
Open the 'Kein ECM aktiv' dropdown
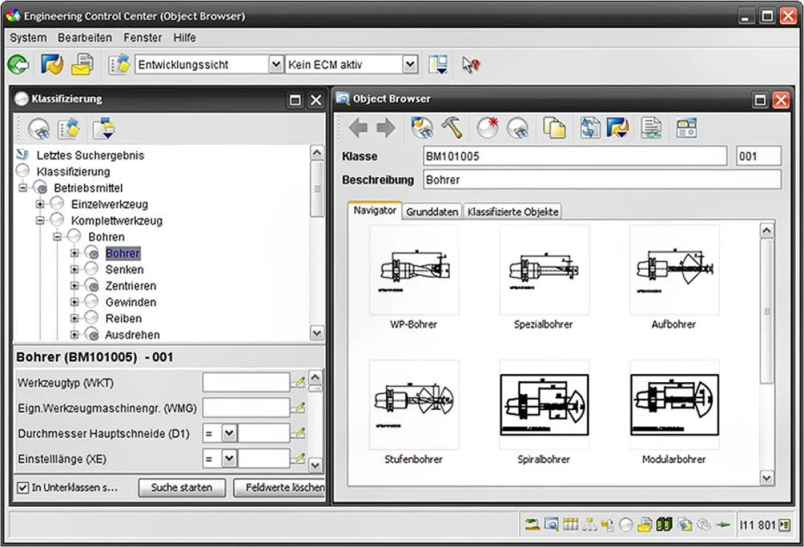point(410,65)
